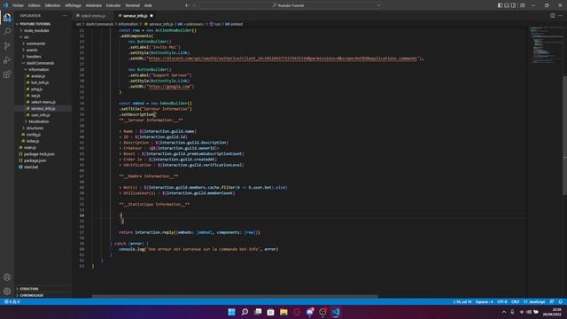The image size is (567, 319).
Task: Expand the handlers folder
Action: click(43, 57)
